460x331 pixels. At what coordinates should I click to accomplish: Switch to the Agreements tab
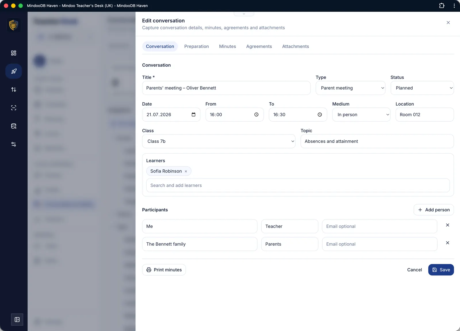point(259,46)
